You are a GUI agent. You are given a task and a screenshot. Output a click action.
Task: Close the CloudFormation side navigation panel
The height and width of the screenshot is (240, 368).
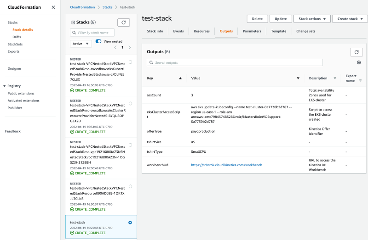53,7
